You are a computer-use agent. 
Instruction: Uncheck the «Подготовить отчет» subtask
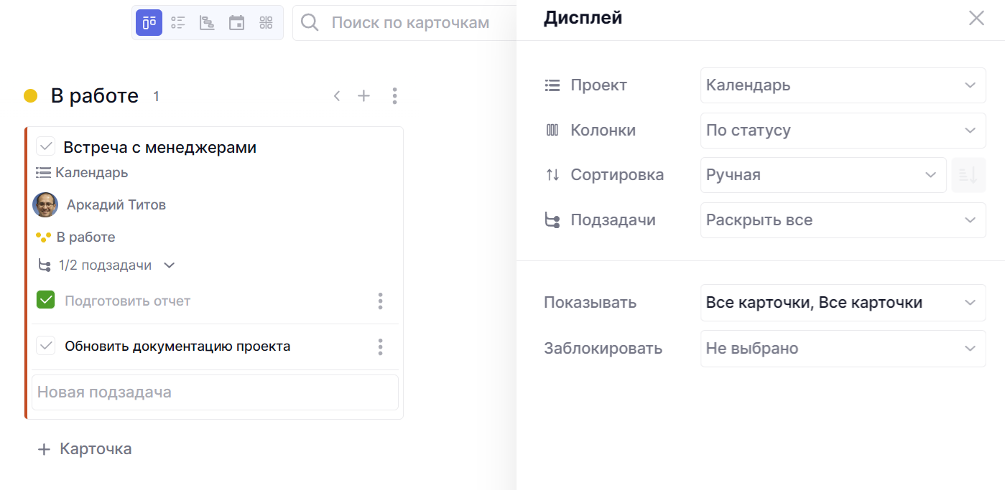tap(46, 300)
